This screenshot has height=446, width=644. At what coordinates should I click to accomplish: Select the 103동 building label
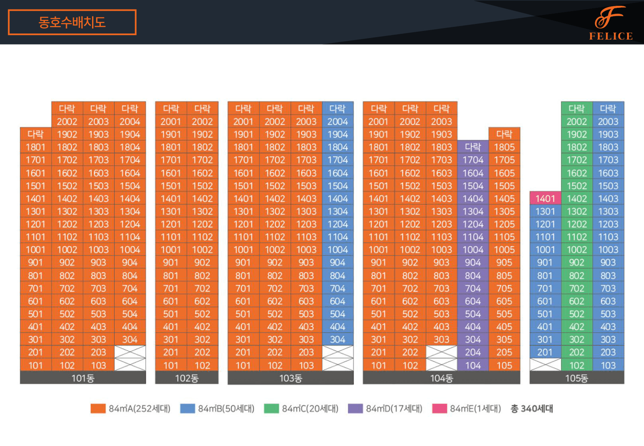click(x=291, y=378)
